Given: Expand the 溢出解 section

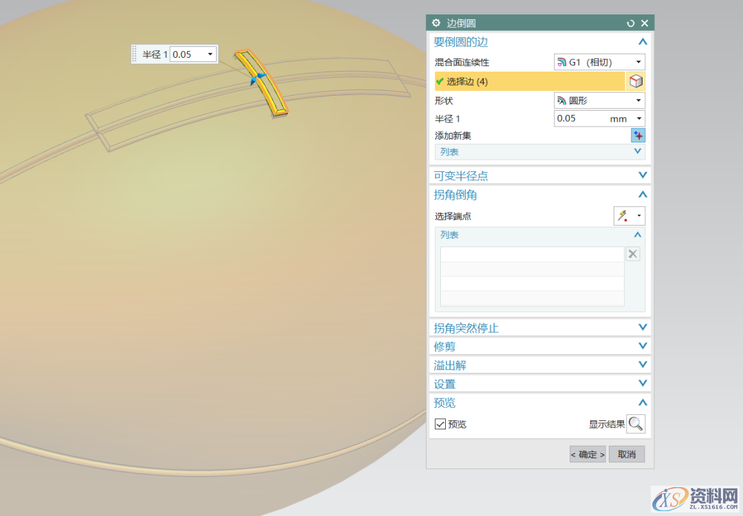Looking at the screenshot, I should [x=540, y=365].
